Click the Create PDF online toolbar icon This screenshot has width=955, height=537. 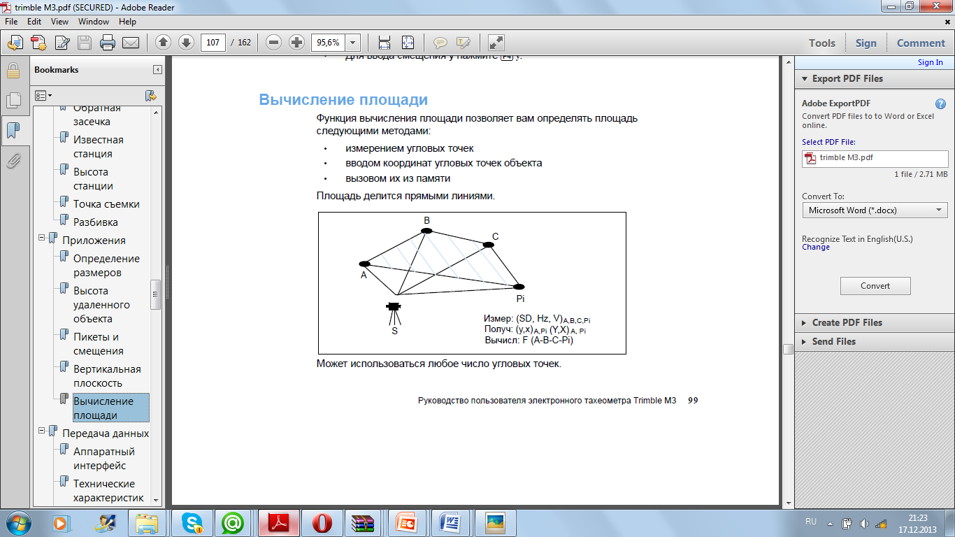point(38,43)
